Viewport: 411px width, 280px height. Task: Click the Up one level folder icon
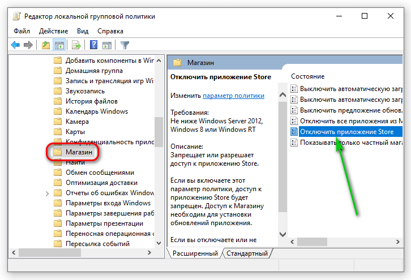click(46, 45)
